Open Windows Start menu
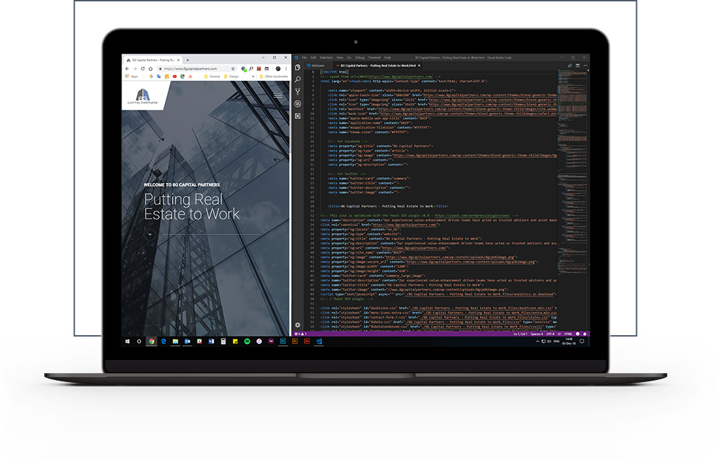Viewport: 717px width, 460px height. click(x=128, y=341)
